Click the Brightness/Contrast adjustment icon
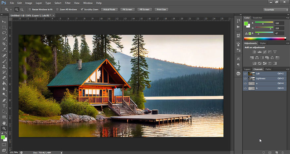Viewport: 290px width, 154px height. [x=254, y=52]
